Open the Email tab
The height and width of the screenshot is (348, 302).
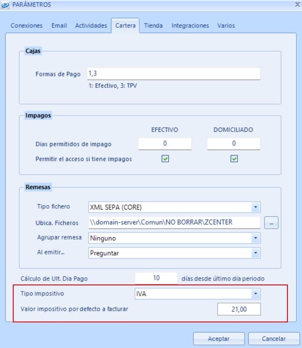(59, 26)
